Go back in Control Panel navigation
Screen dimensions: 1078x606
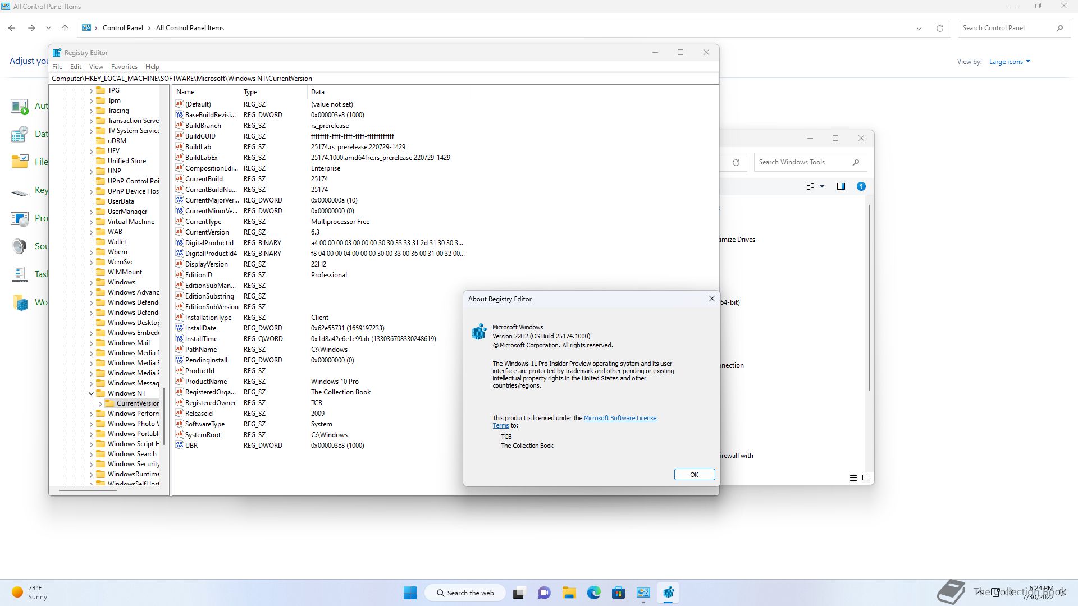[12, 28]
